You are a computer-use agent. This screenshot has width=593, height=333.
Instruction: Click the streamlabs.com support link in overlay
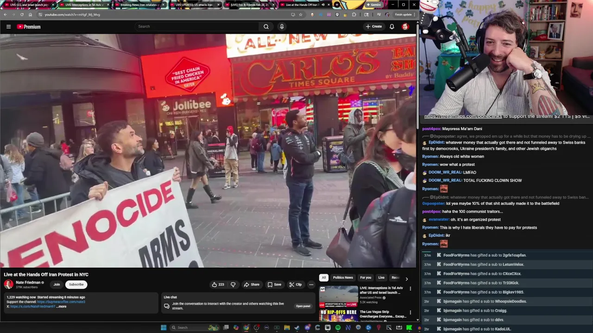(463, 117)
